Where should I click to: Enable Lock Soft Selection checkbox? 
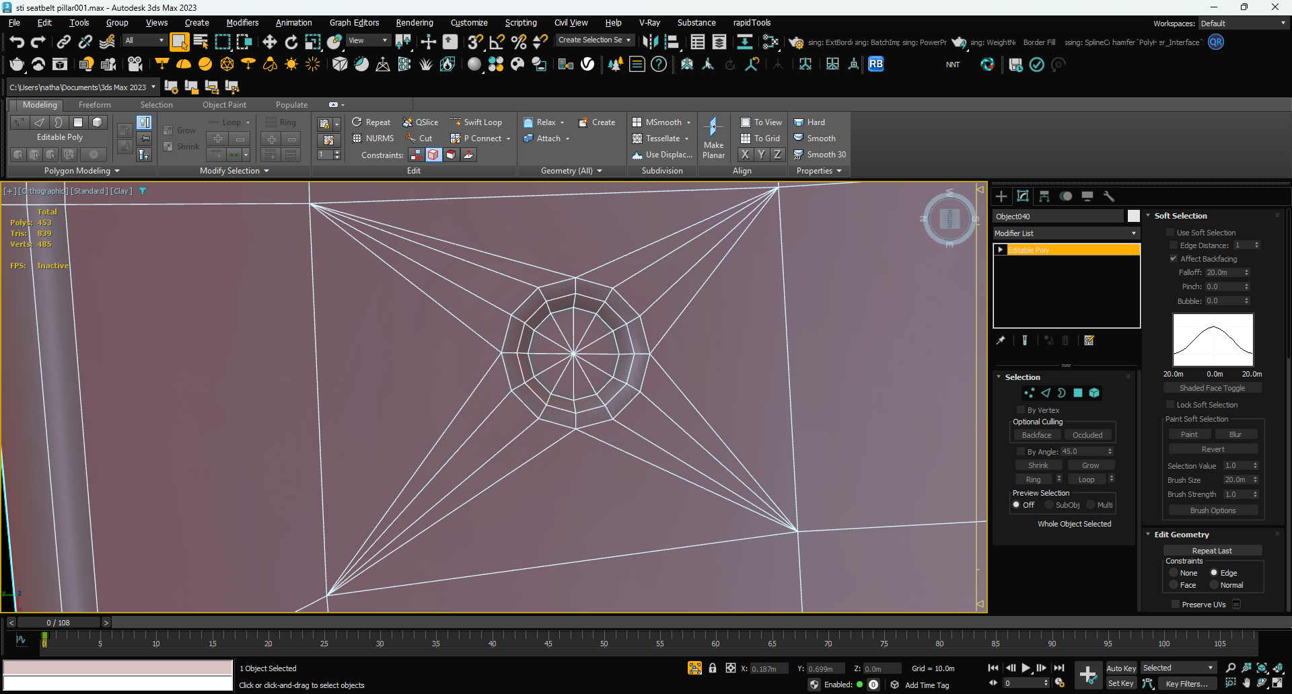click(x=1170, y=404)
